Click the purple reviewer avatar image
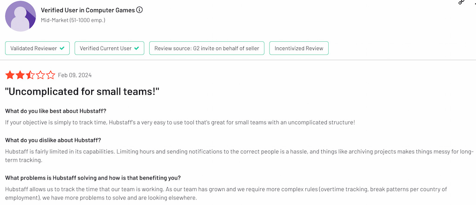This screenshot has width=476, height=205. click(x=20, y=16)
